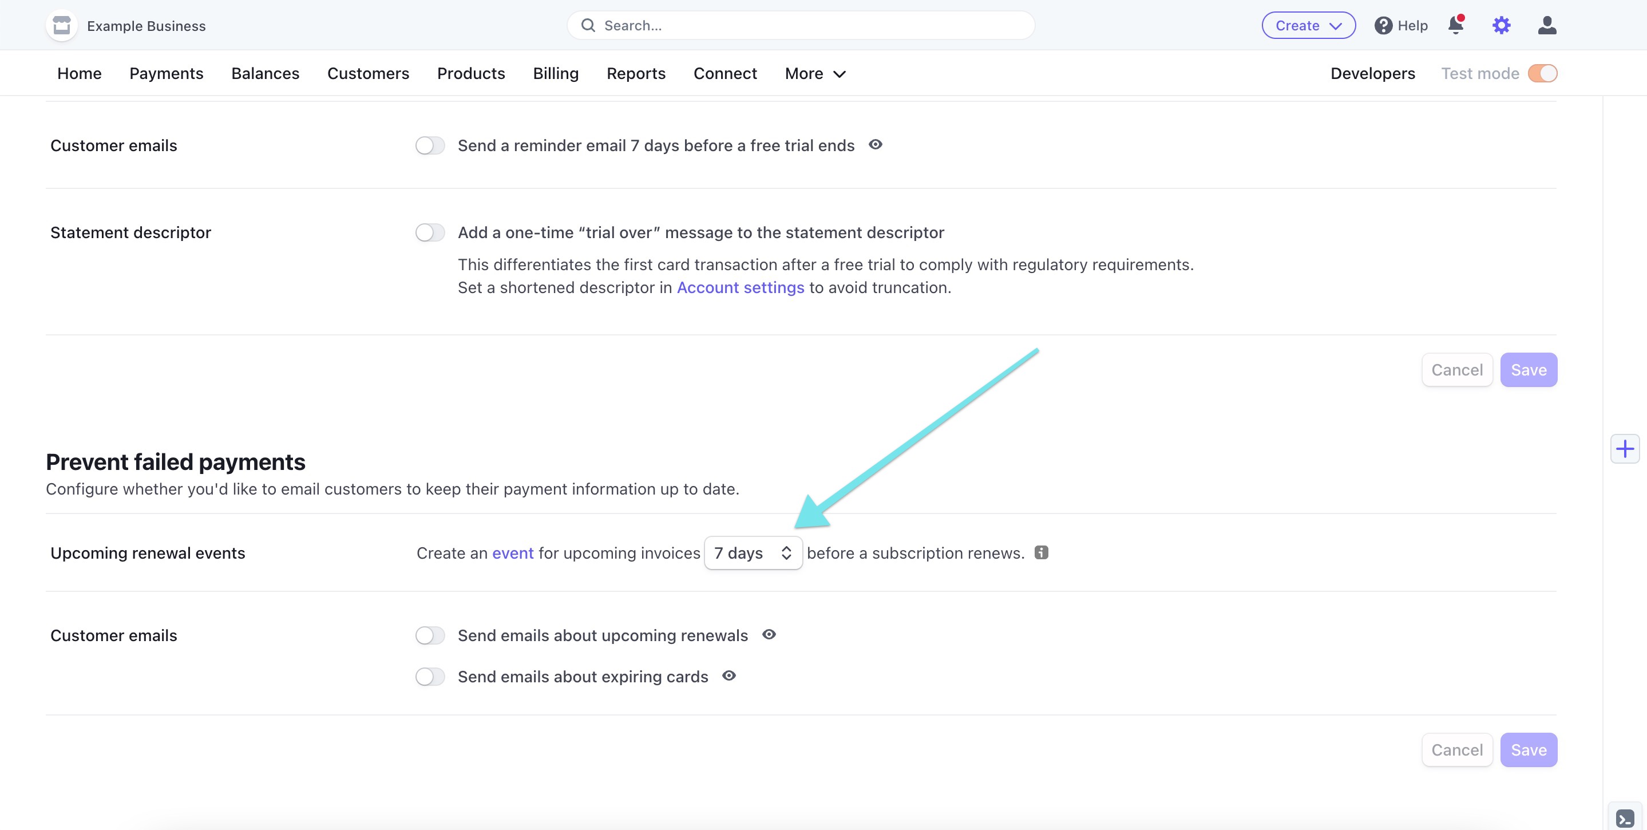1647x830 pixels.
Task: Click info icon beside subscription renews
Action: (1042, 552)
